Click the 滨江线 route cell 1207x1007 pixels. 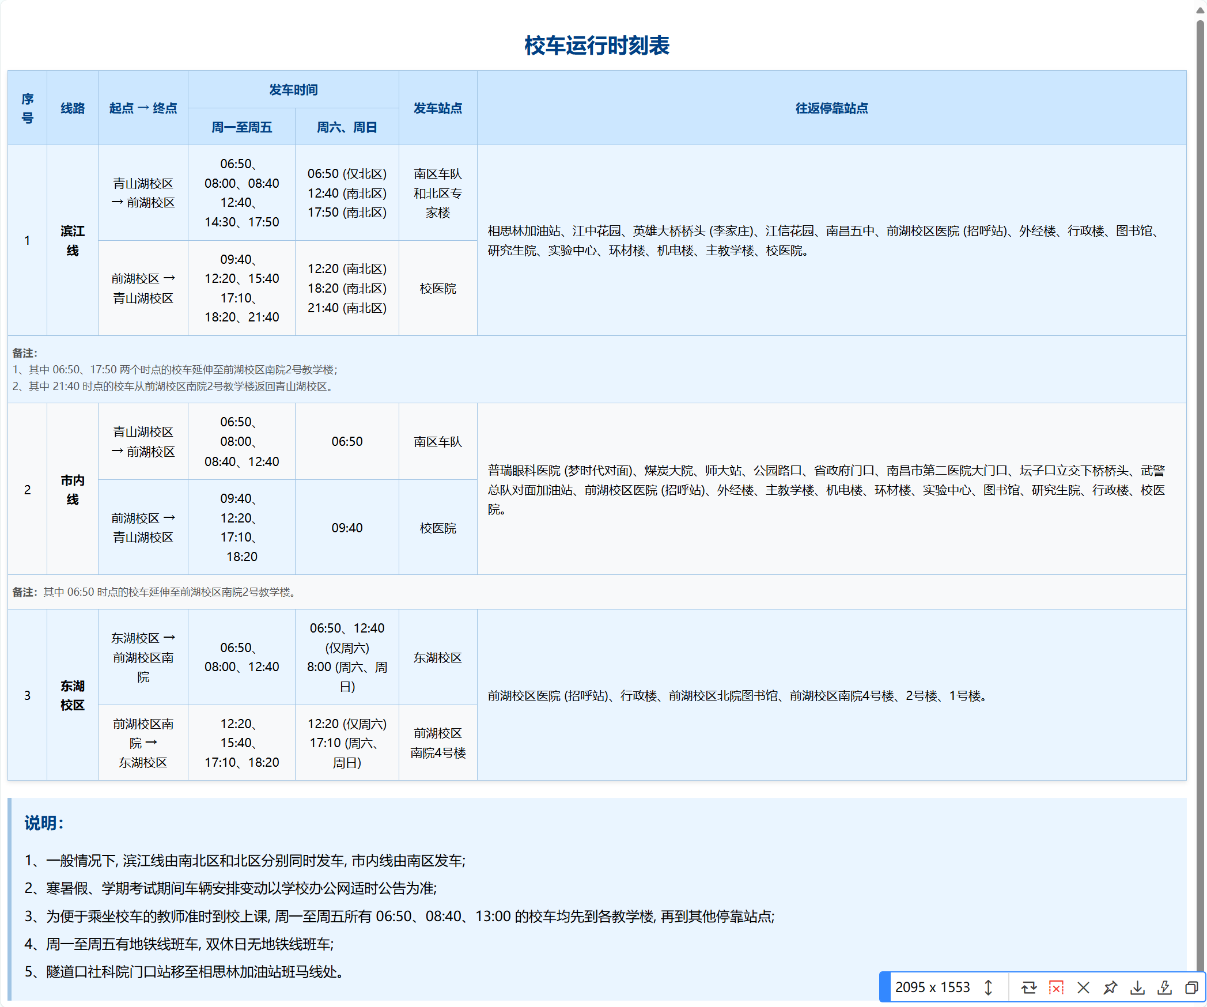click(x=73, y=240)
